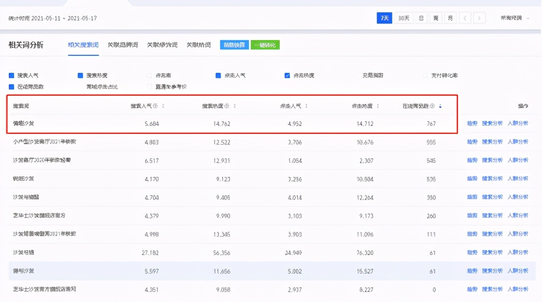Open 人群分析 for the first keyword row
This screenshot has width=542, height=302.
coord(519,123)
